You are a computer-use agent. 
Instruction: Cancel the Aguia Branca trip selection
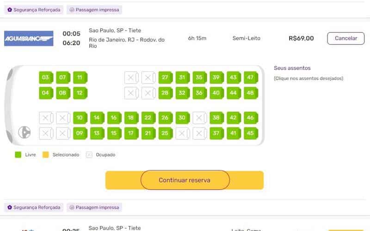(345, 38)
